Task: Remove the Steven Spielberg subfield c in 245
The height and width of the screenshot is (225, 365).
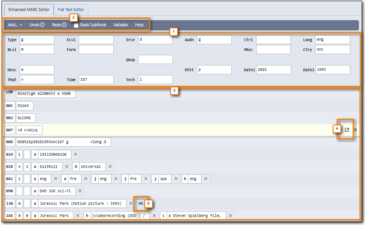Action: coord(230,215)
